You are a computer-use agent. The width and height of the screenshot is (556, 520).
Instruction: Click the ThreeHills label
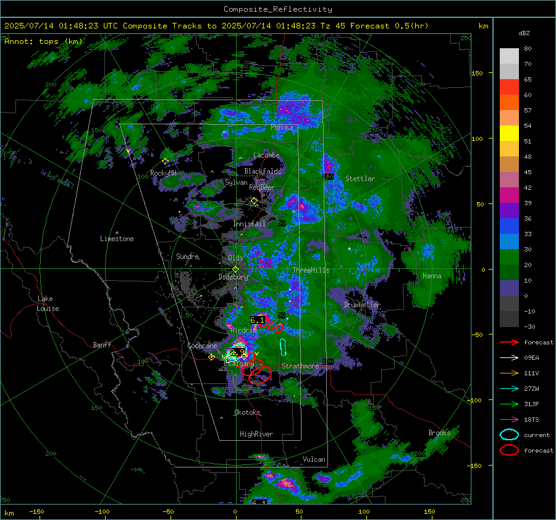[x=311, y=270]
